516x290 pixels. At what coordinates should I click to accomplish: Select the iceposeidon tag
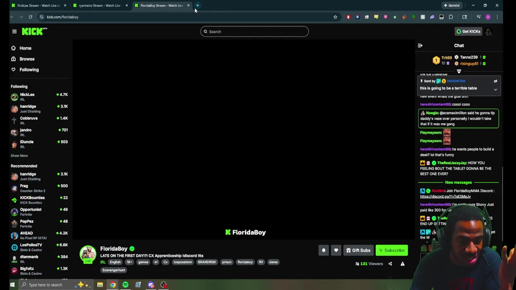tap(183, 262)
